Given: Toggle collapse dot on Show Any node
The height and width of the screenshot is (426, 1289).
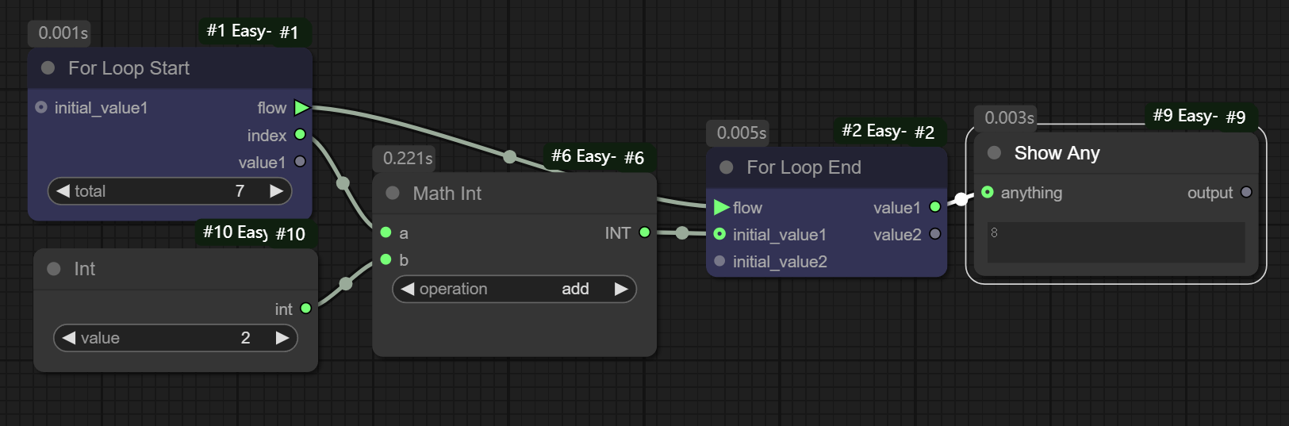Looking at the screenshot, I should pos(994,152).
